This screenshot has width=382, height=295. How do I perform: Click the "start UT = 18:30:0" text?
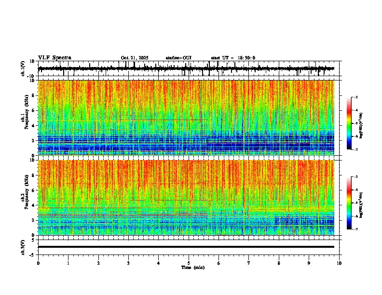[233, 58]
